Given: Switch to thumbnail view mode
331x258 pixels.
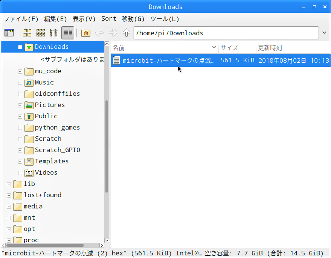Looking at the screenshot, I should tap(41, 33).
